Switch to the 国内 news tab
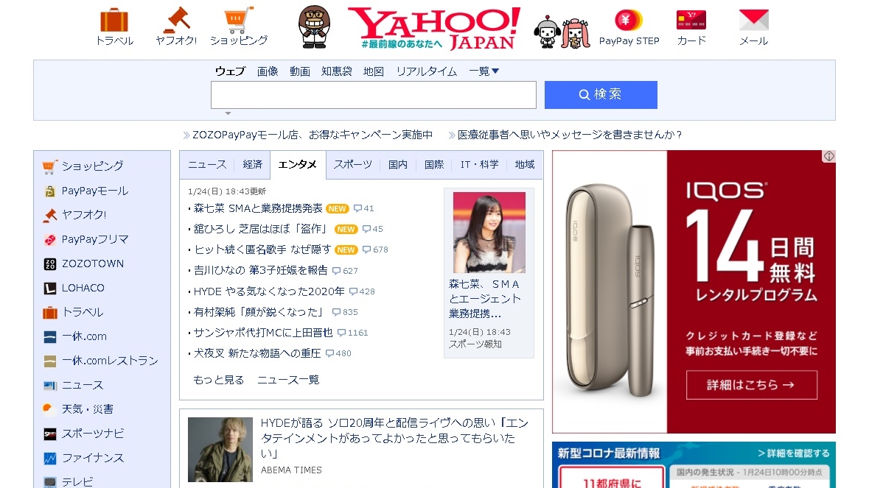869x488 pixels. pos(398,165)
